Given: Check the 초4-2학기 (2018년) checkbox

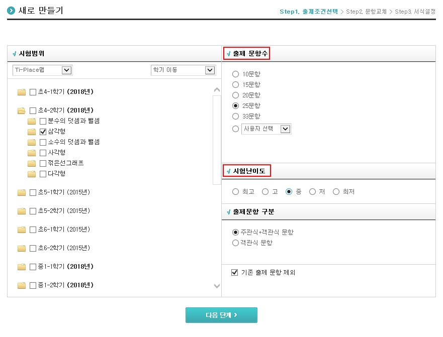Looking at the screenshot, I should (33, 110).
